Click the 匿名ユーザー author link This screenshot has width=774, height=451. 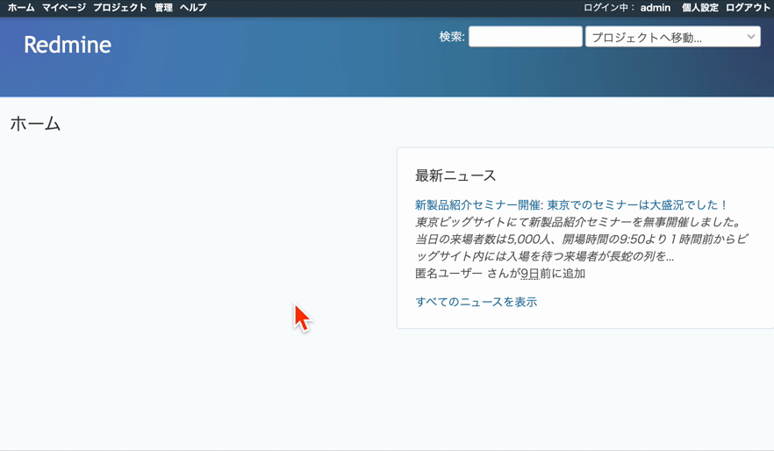coord(448,274)
